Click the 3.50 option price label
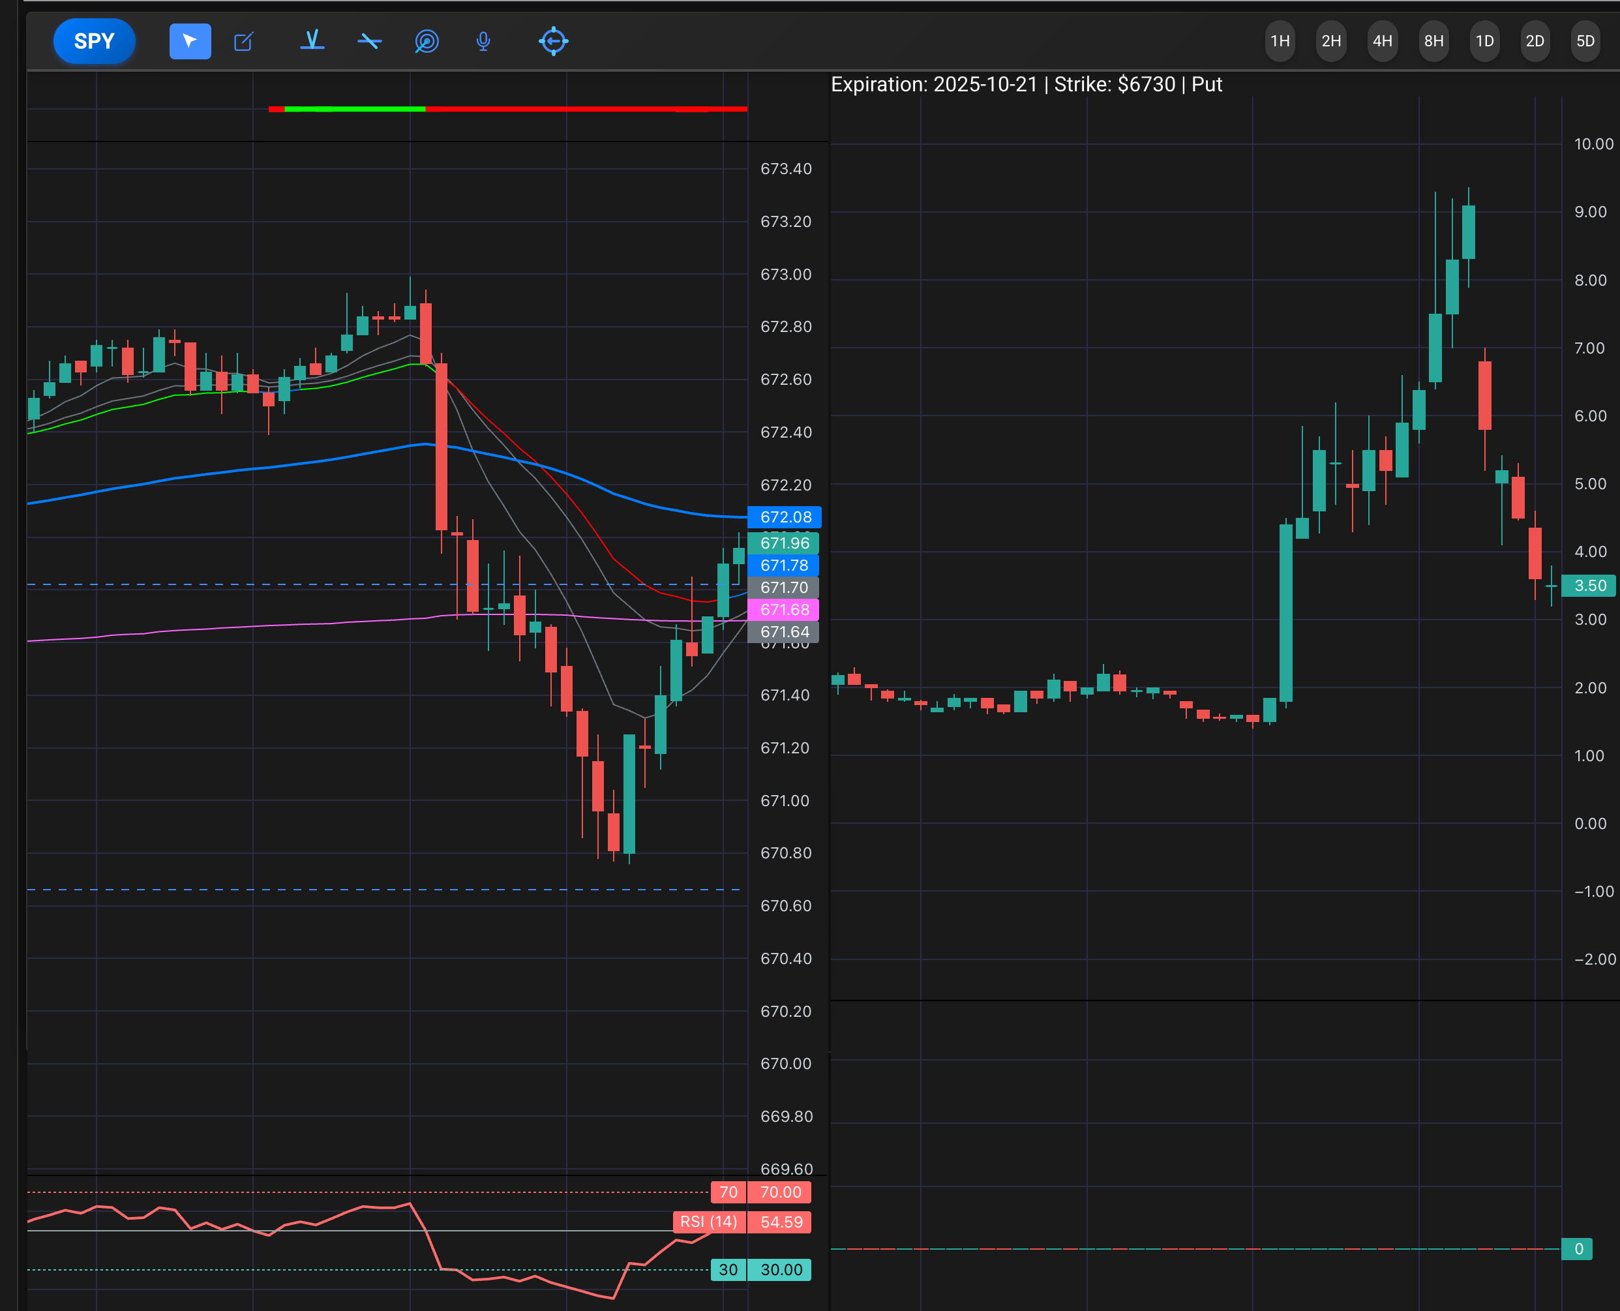Viewport: 1620px width, 1311px height. pos(1589,585)
